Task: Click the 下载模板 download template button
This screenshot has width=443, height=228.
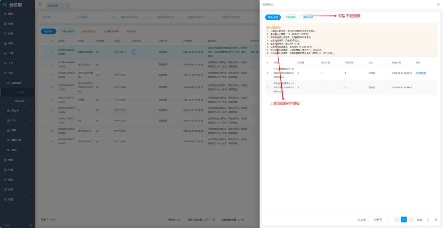Action: coord(290,17)
